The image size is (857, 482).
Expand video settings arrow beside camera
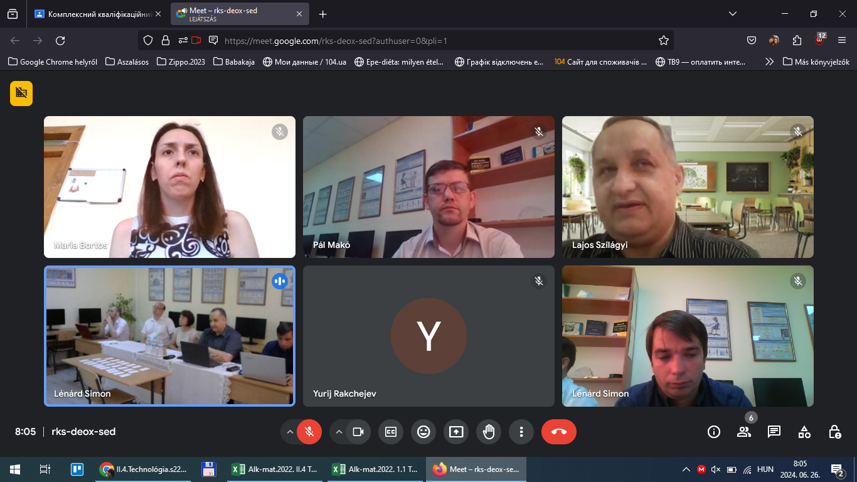pos(339,432)
